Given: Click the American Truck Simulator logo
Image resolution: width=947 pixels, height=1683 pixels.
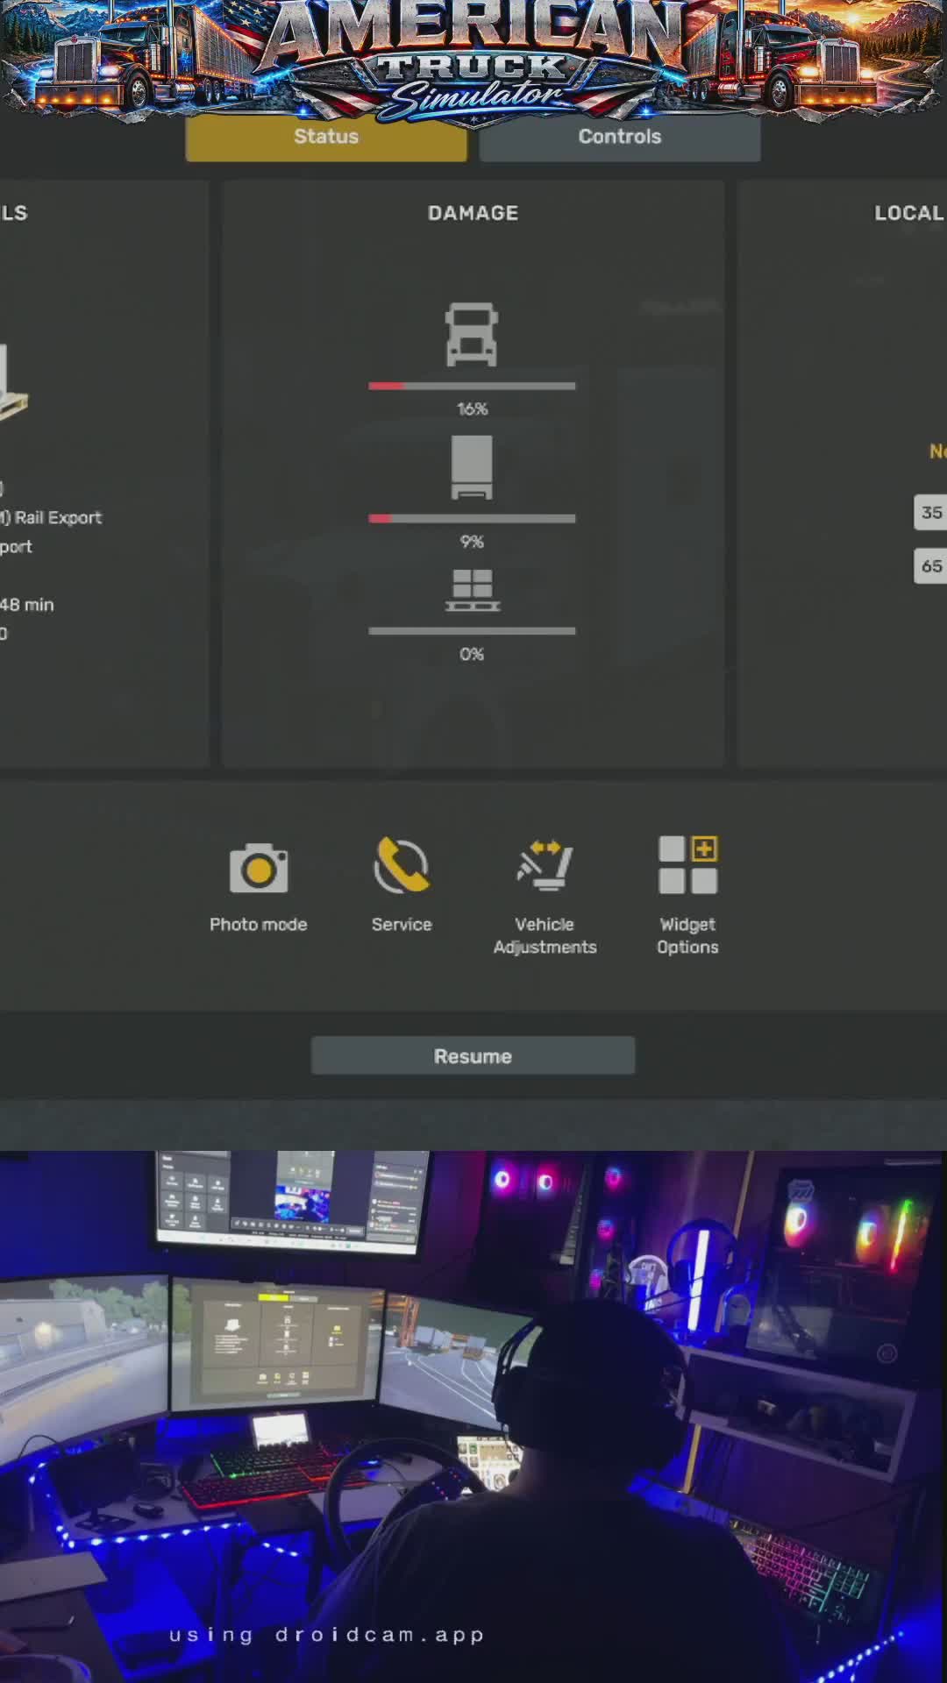Looking at the screenshot, I should (x=473, y=60).
